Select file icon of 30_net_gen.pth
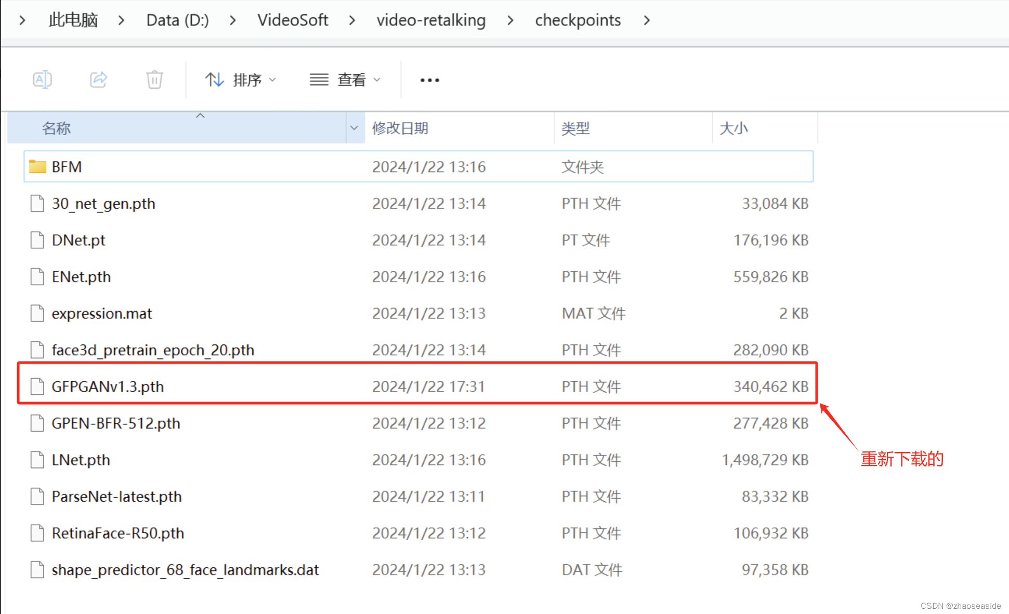 tap(37, 204)
